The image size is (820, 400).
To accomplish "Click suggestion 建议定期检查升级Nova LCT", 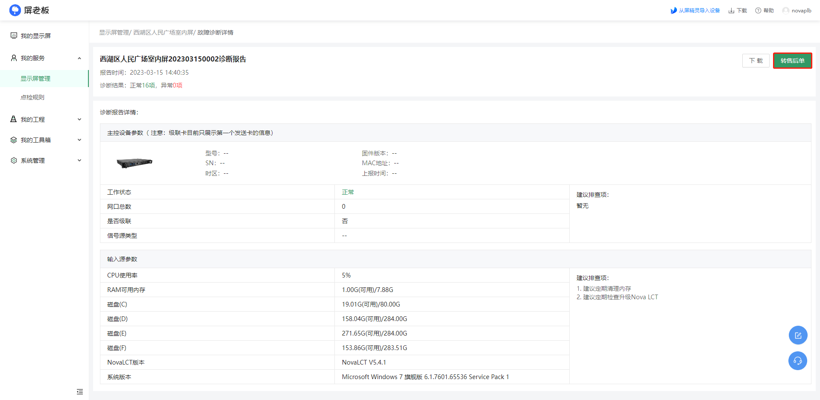I will pyautogui.click(x=621, y=297).
